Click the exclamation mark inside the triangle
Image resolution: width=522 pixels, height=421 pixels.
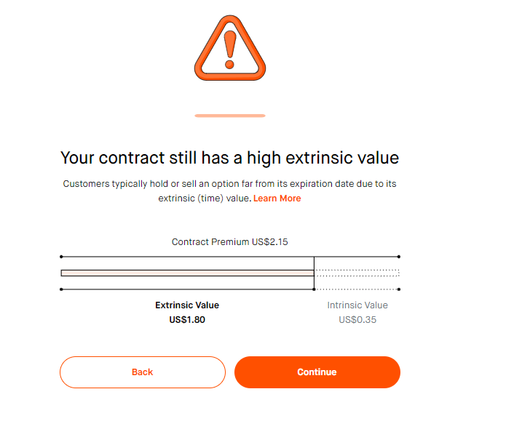(230, 49)
